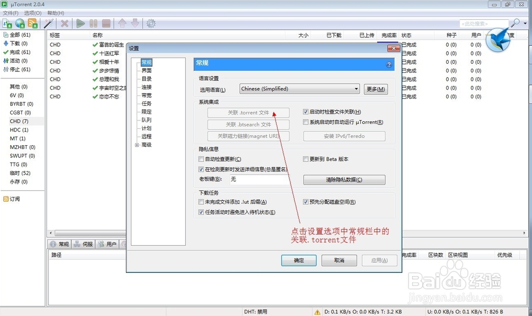Viewport: 532px width, 316px height.
Task: Click the Add RSS Feed toolbar icon
Action: tap(32, 23)
